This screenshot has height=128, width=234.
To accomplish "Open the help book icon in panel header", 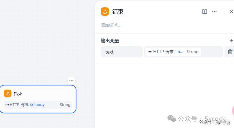I will [x=205, y=12].
